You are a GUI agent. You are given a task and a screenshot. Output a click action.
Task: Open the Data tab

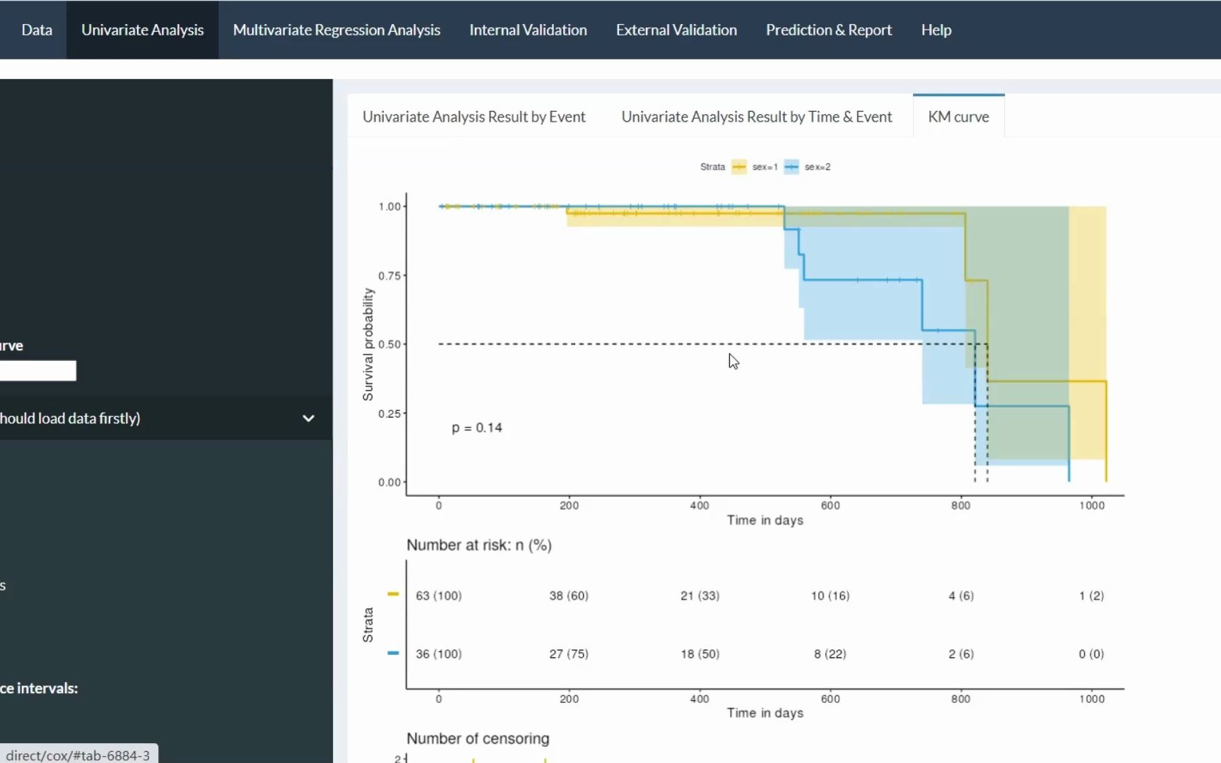(x=37, y=30)
